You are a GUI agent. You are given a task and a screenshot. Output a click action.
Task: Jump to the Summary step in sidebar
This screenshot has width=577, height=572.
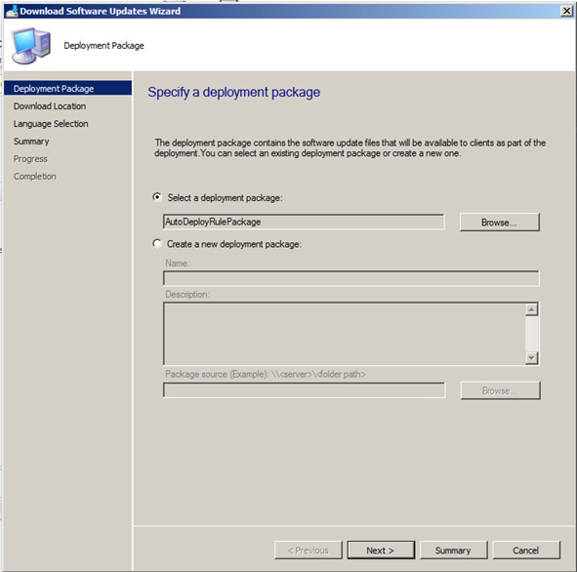[31, 142]
